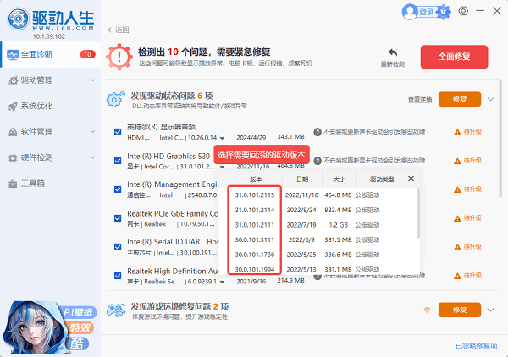Open the hexagon settings icon in title bar
The height and width of the screenshot is (357, 508).
(463, 11)
